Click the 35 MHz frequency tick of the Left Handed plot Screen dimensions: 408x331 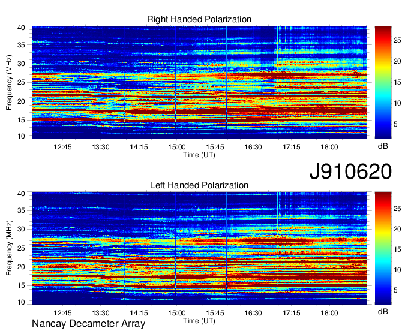(21, 211)
